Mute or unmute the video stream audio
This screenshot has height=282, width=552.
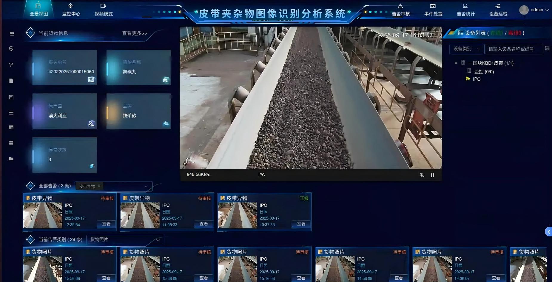422,175
